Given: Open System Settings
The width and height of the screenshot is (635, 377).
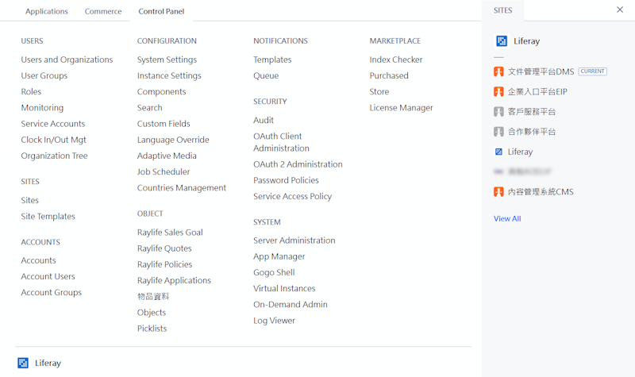Looking at the screenshot, I should (x=167, y=60).
